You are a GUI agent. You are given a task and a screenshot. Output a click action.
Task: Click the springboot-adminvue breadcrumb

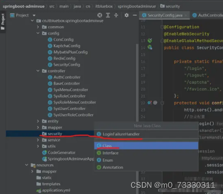(x=24, y=6)
